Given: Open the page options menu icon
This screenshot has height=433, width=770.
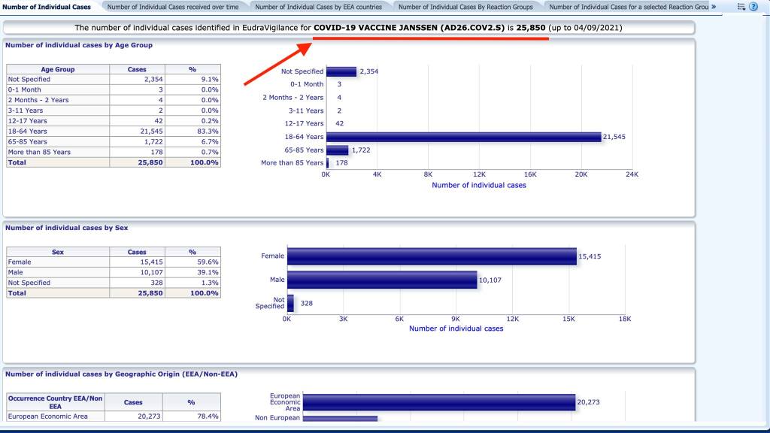Looking at the screenshot, I should [741, 7].
